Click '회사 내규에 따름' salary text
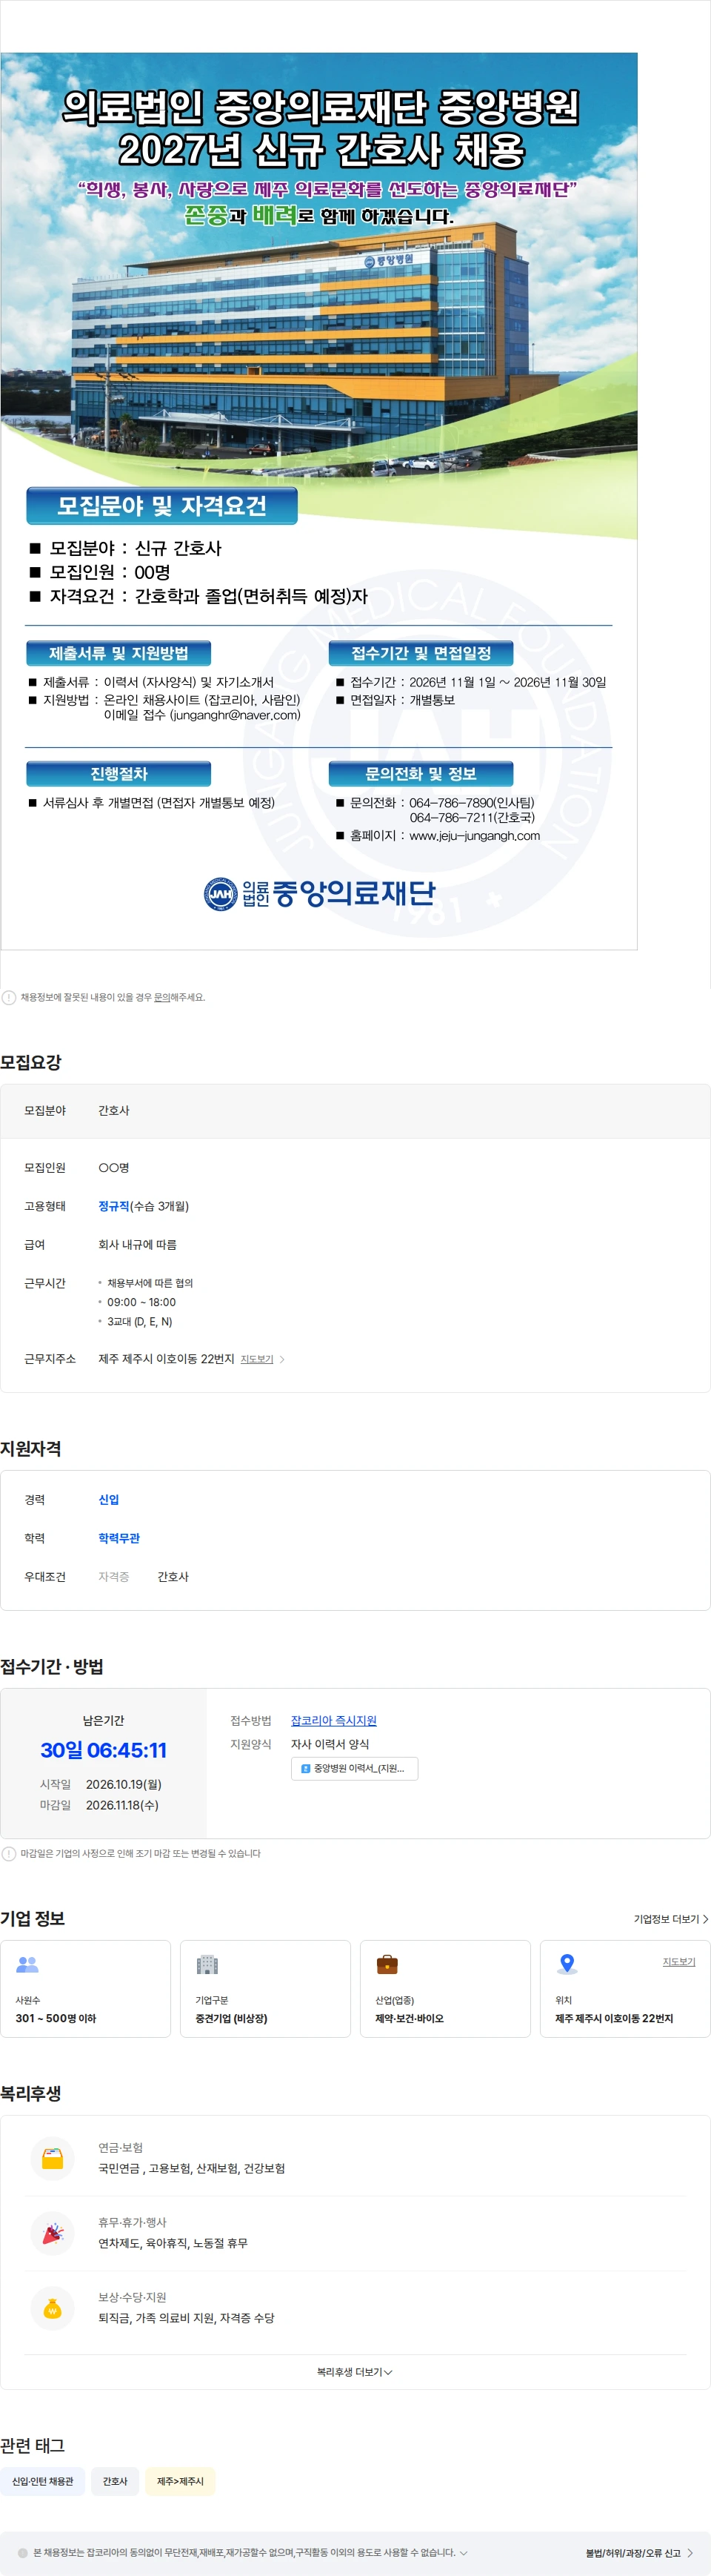711x2576 pixels. 137,1245
